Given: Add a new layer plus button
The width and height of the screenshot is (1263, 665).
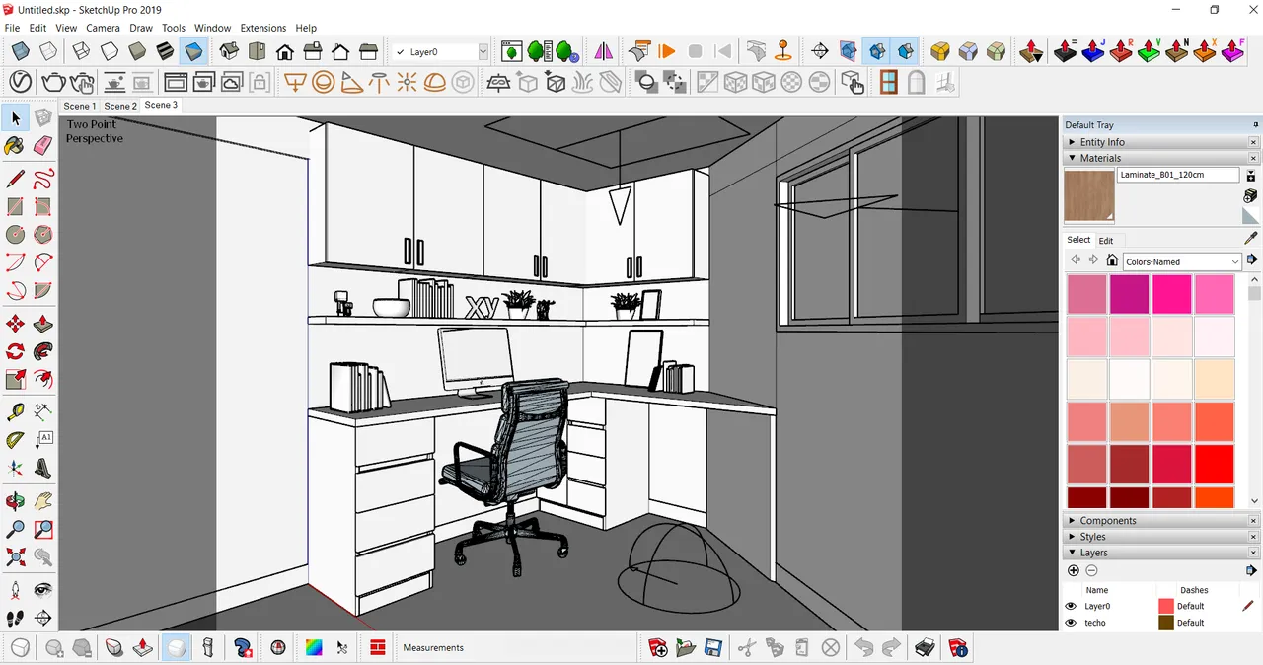Looking at the screenshot, I should [1074, 570].
